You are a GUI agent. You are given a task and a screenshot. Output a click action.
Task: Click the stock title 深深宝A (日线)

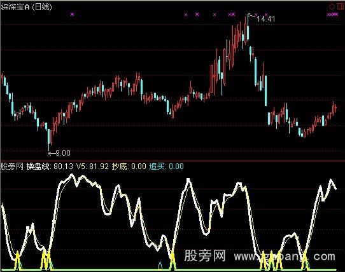26,7
